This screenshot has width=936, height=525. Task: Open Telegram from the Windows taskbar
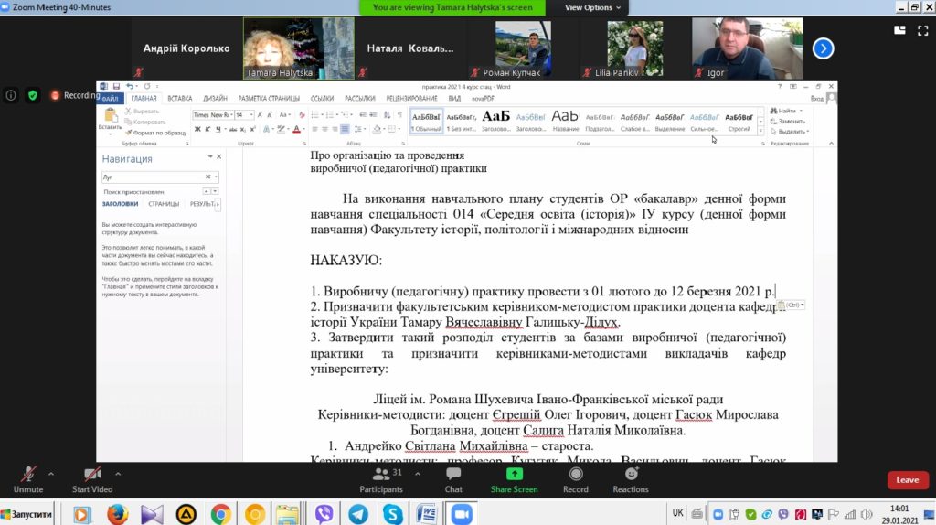pyautogui.click(x=358, y=513)
